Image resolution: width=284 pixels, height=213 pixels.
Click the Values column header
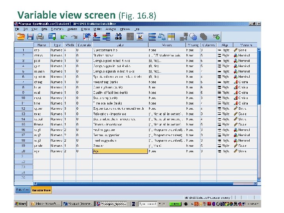(167, 45)
